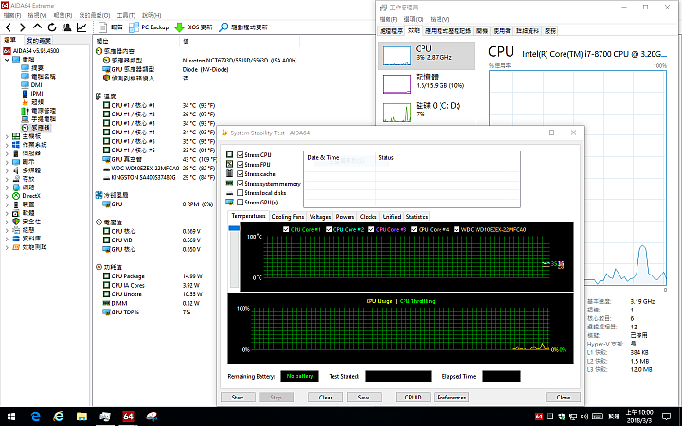Expand the Windows operating system node
The image size is (682, 426).
(7, 145)
